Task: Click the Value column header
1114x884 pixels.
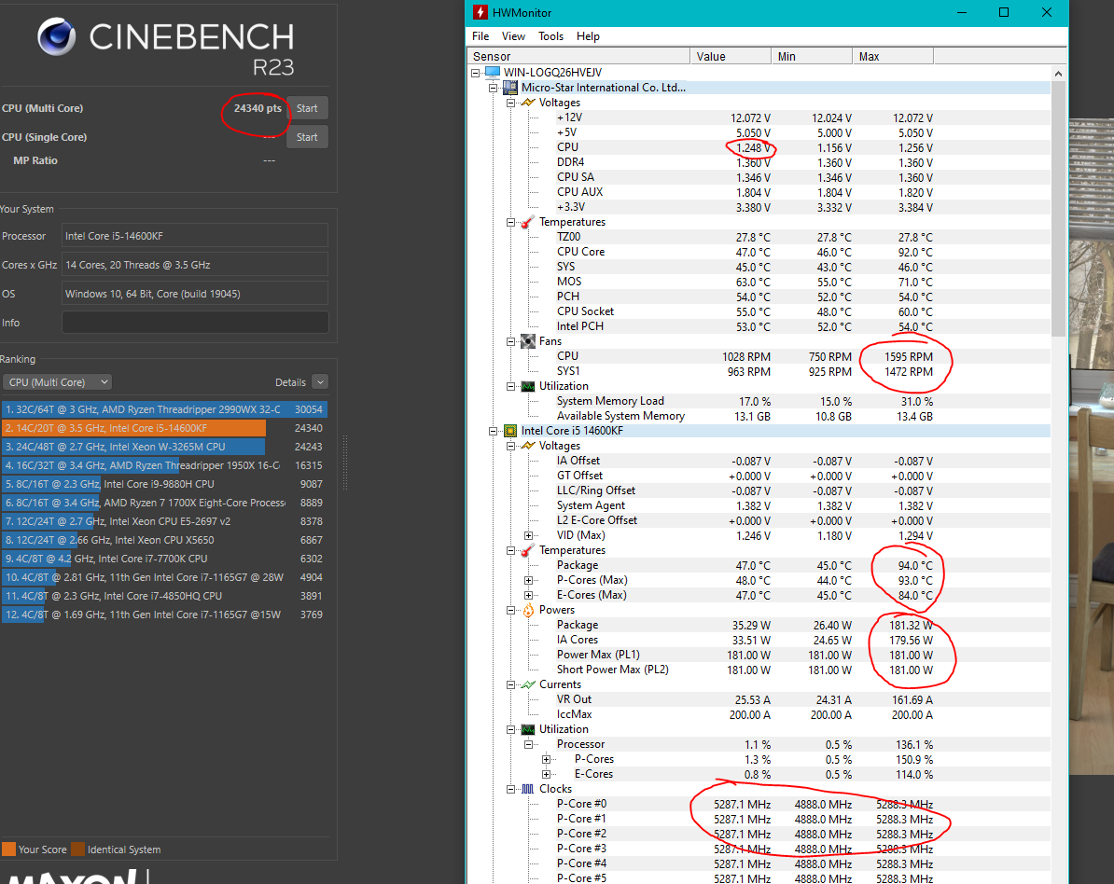Action: (x=731, y=56)
